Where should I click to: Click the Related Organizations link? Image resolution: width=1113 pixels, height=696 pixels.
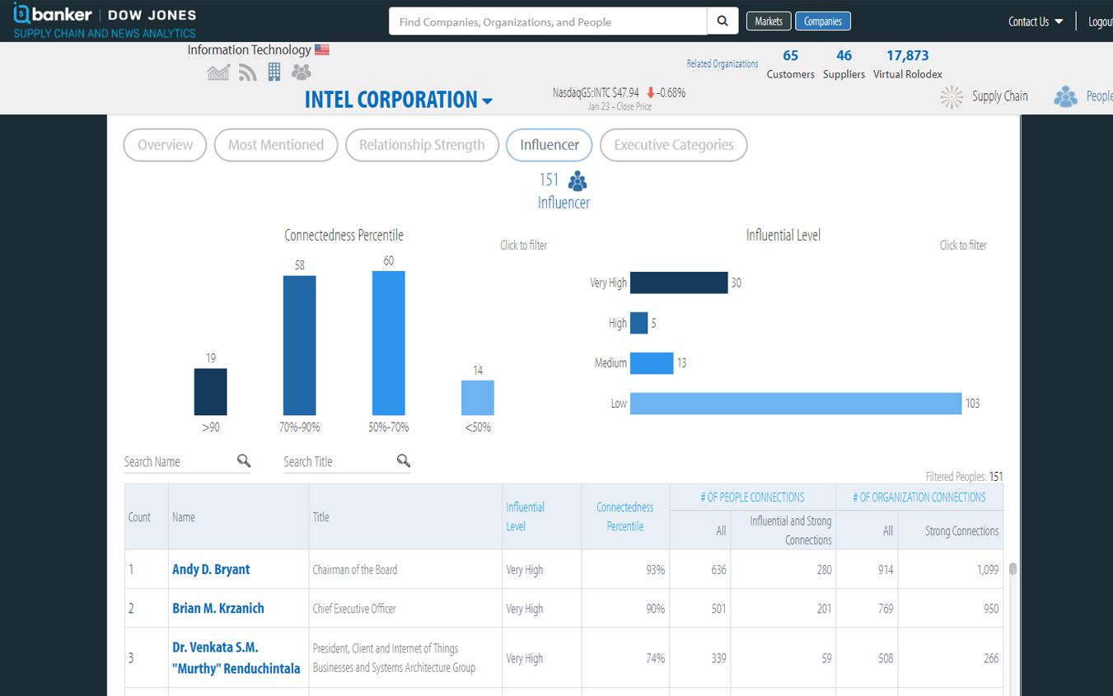723,63
